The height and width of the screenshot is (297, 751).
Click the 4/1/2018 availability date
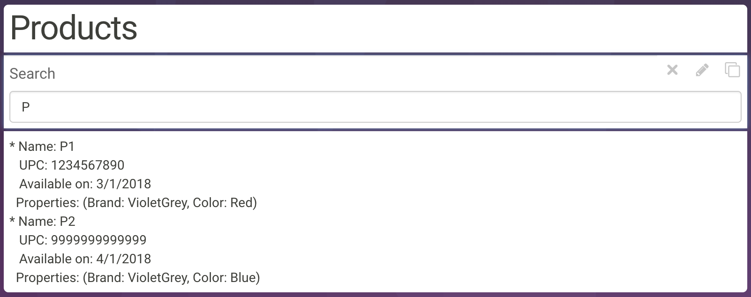click(124, 259)
